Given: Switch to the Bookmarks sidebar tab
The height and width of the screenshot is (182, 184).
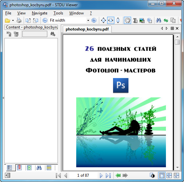Looking at the screenshot, I should (19, 168).
